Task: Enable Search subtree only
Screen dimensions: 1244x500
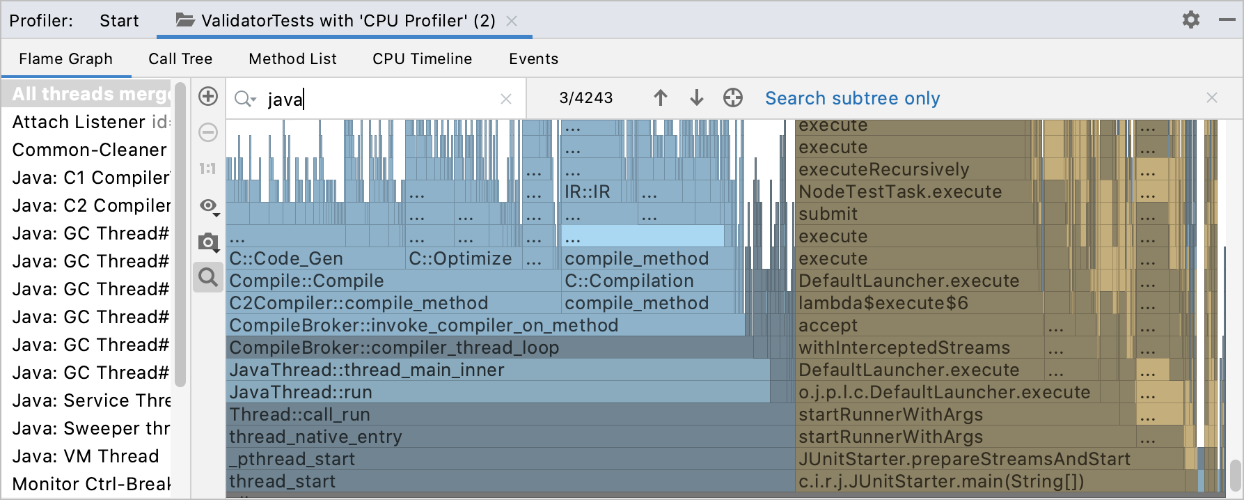Action: [852, 98]
